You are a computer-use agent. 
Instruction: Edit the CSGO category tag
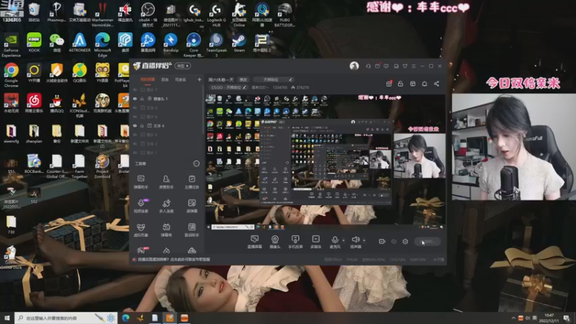pos(229,87)
